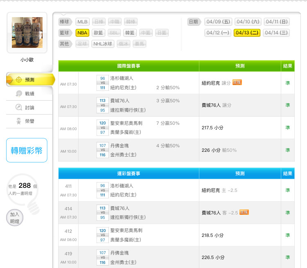Click the target icon beside 預測
The image size is (307, 268).
point(18,80)
